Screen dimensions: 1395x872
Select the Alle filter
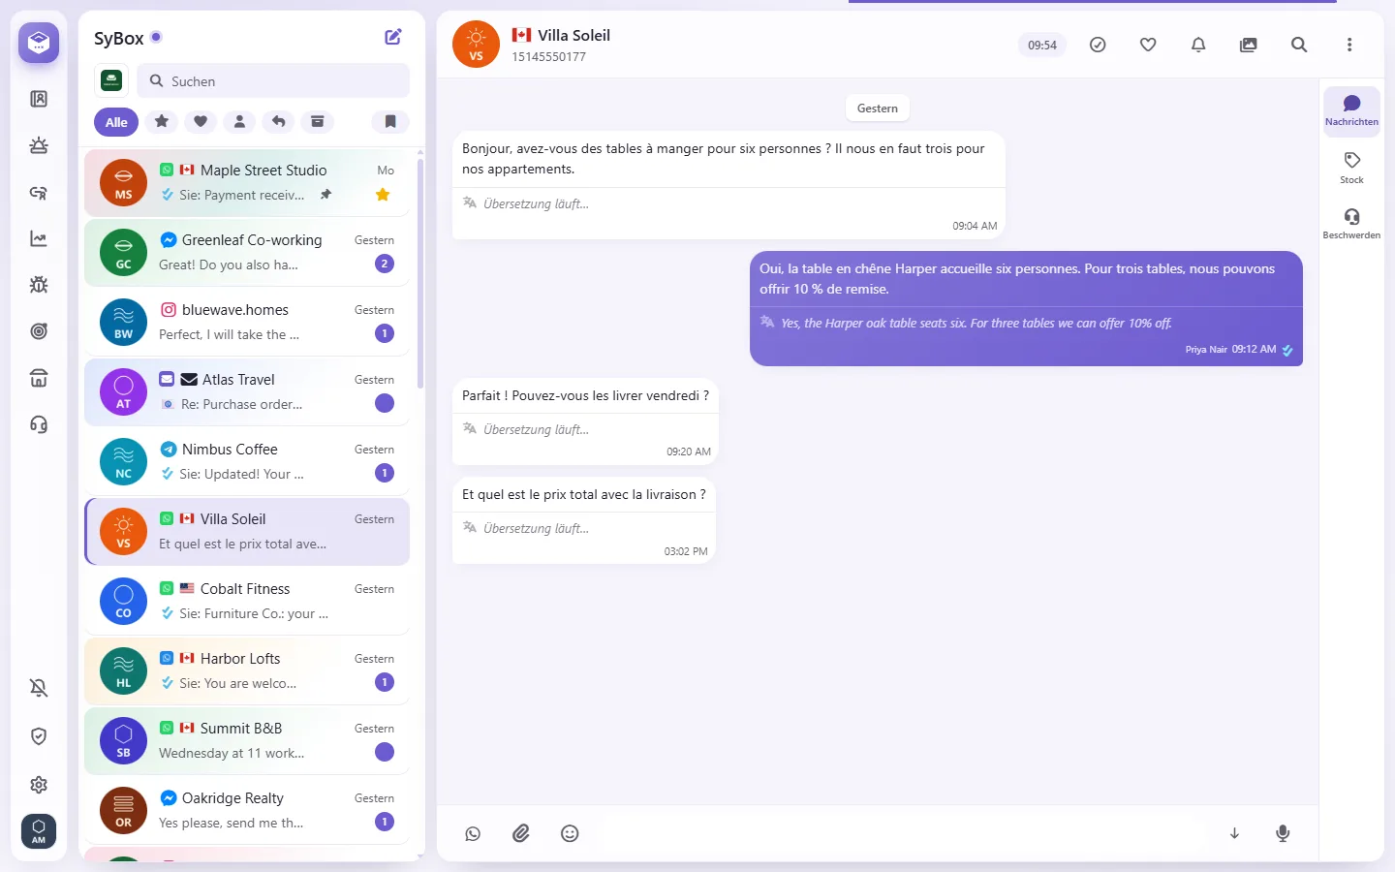[x=116, y=122]
